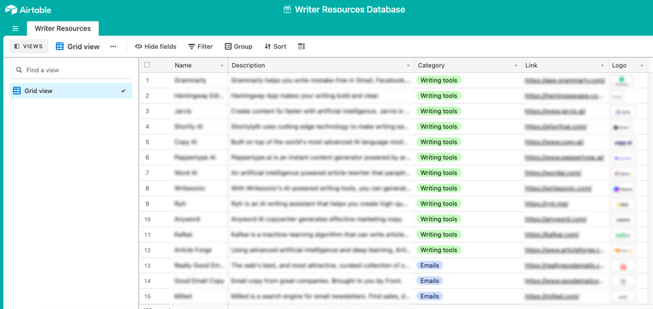Click the logo thumbnail in row 13

(x=623, y=265)
